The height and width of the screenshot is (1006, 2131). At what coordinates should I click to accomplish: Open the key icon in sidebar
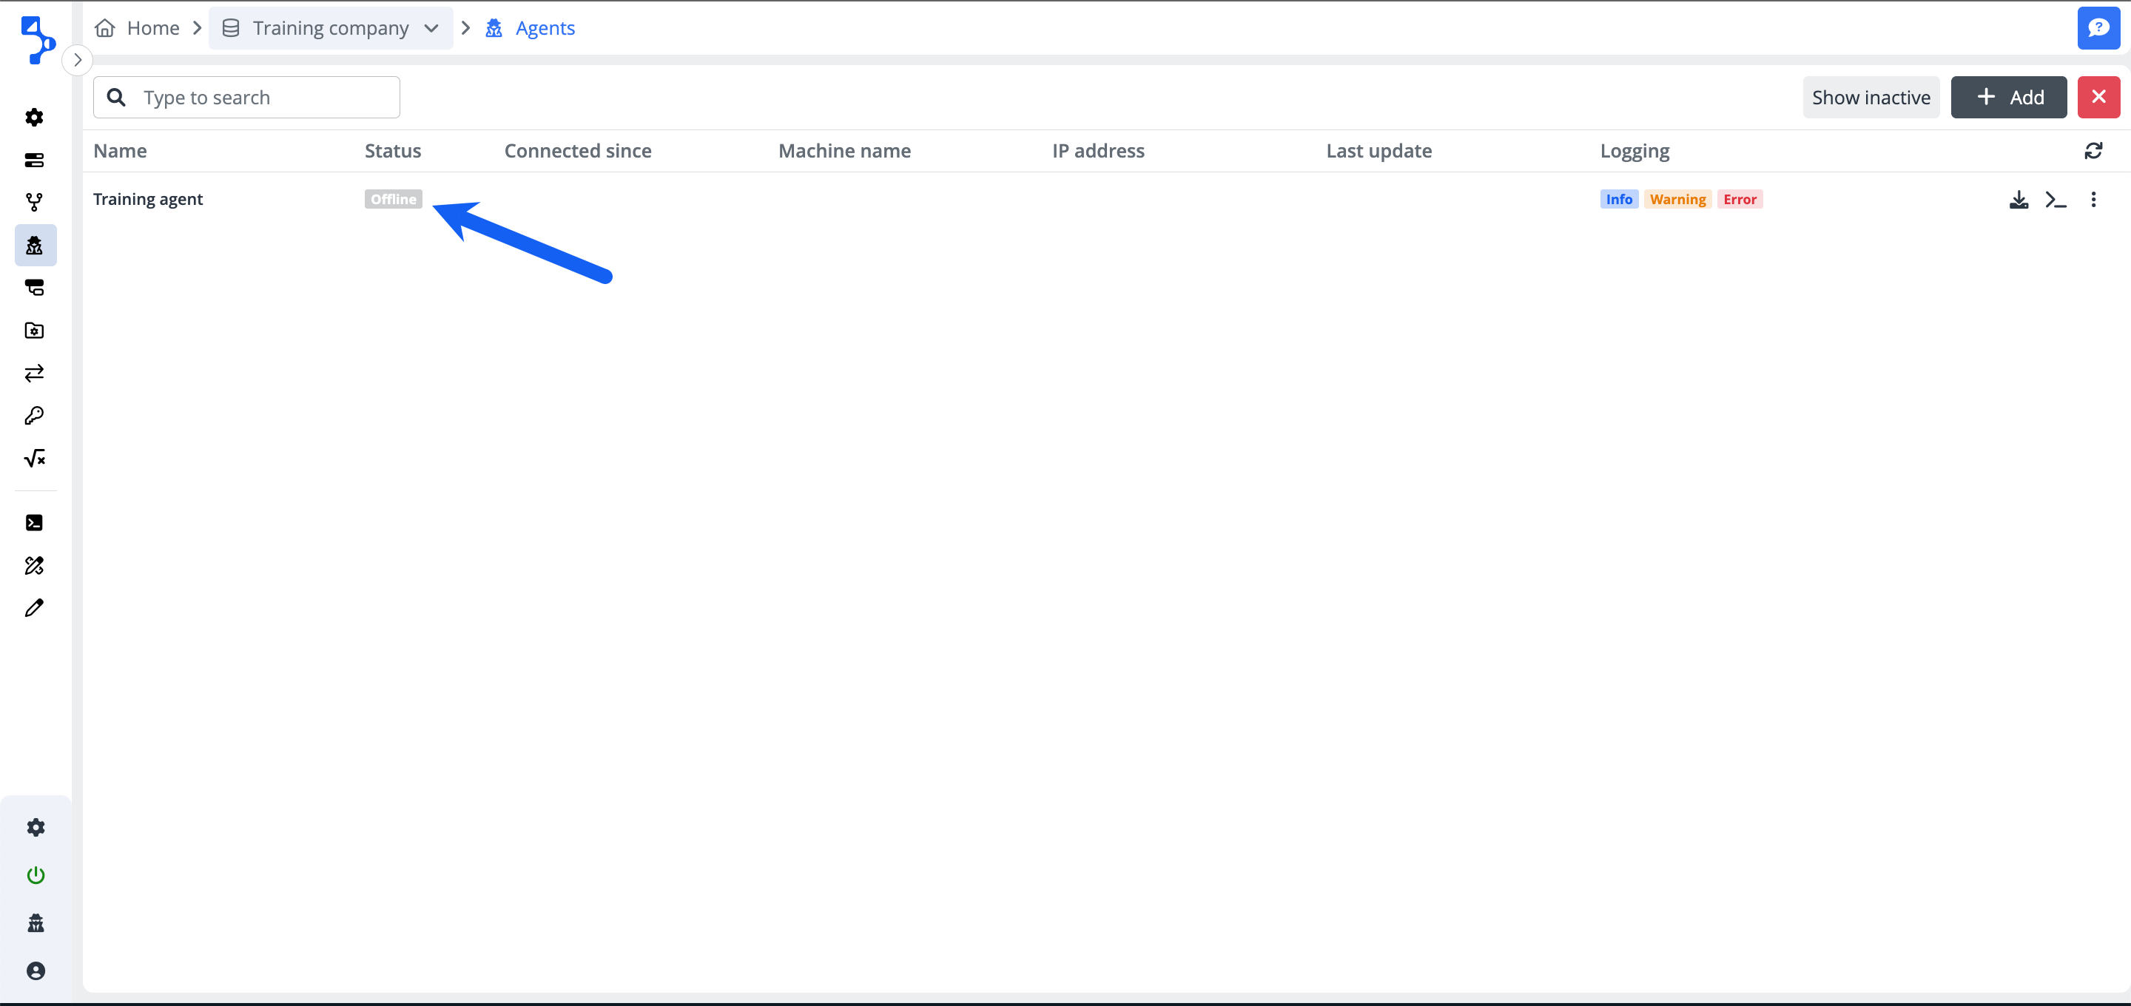click(x=35, y=415)
